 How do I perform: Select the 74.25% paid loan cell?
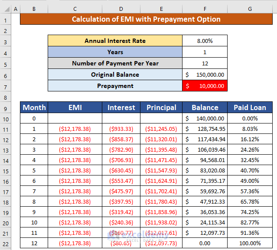click(x=250, y=212)
